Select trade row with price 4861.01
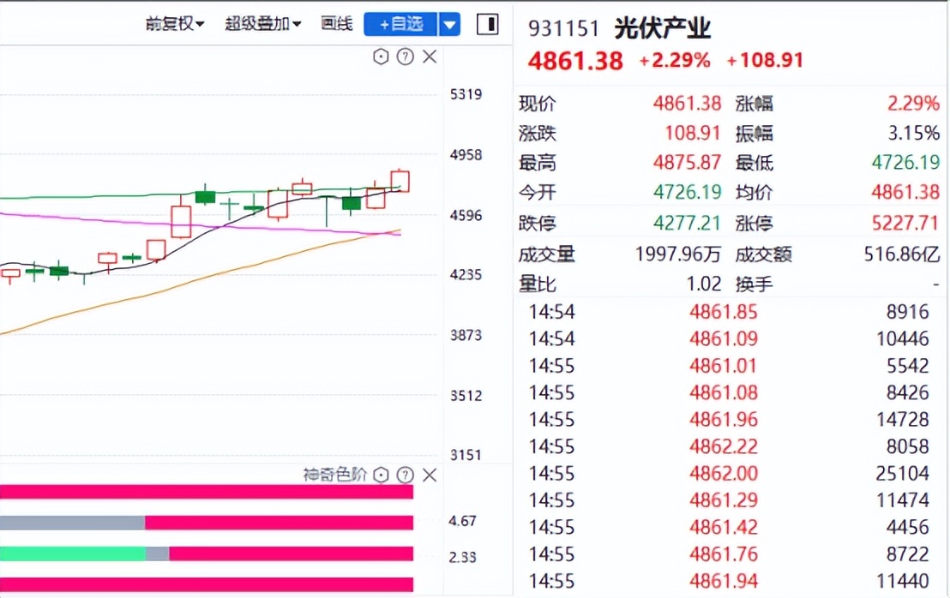 (728, 366)
